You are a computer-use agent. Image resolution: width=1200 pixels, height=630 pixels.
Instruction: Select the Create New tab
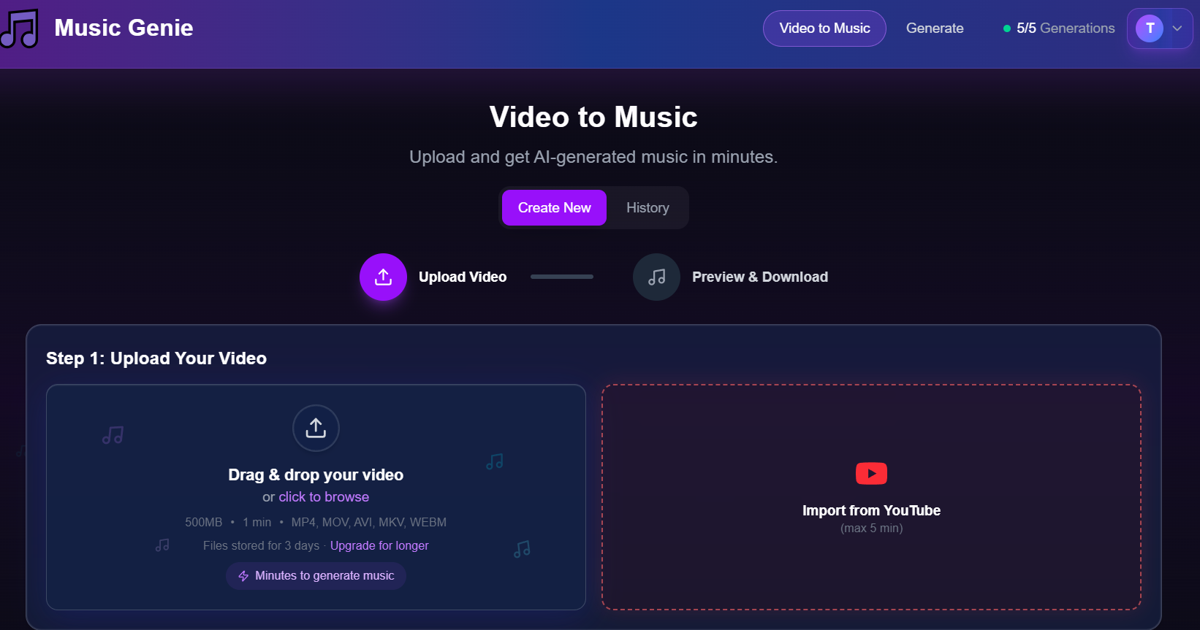tap(554, 208)
